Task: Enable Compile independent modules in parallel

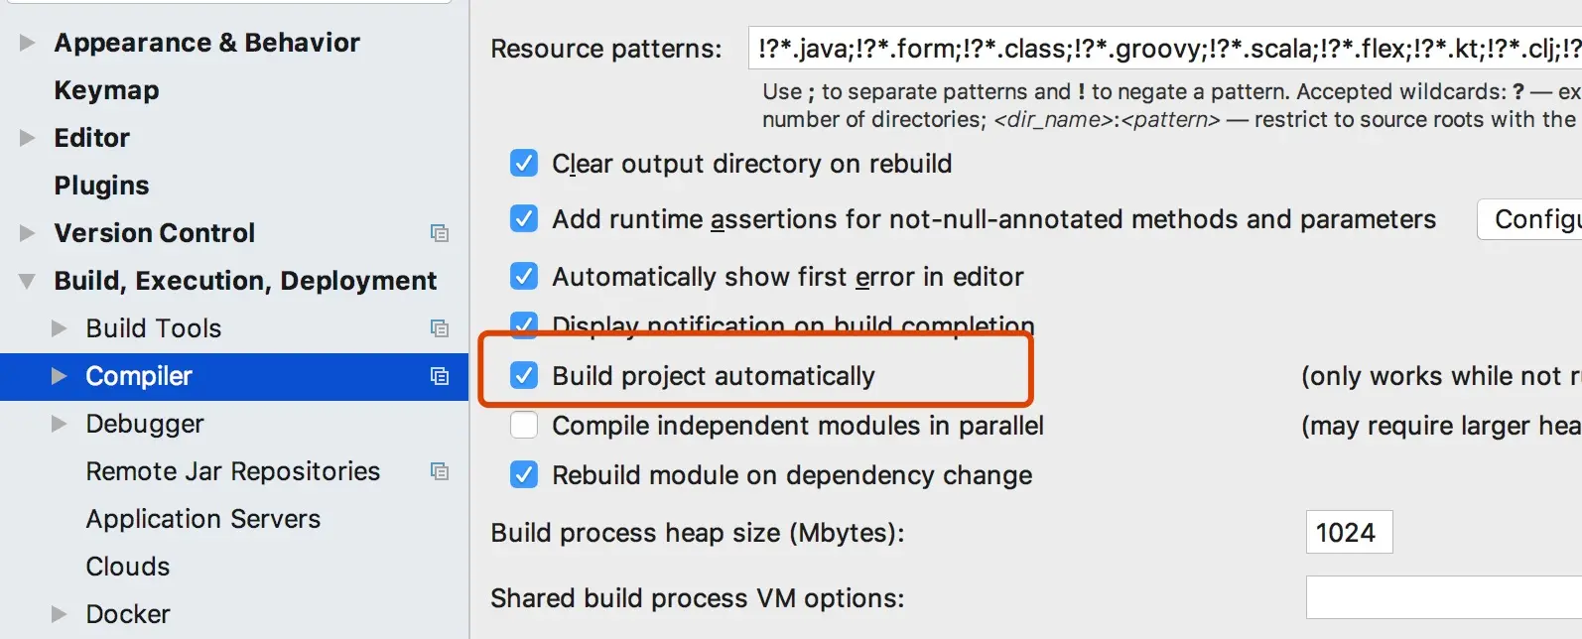Action: point(524,425)
